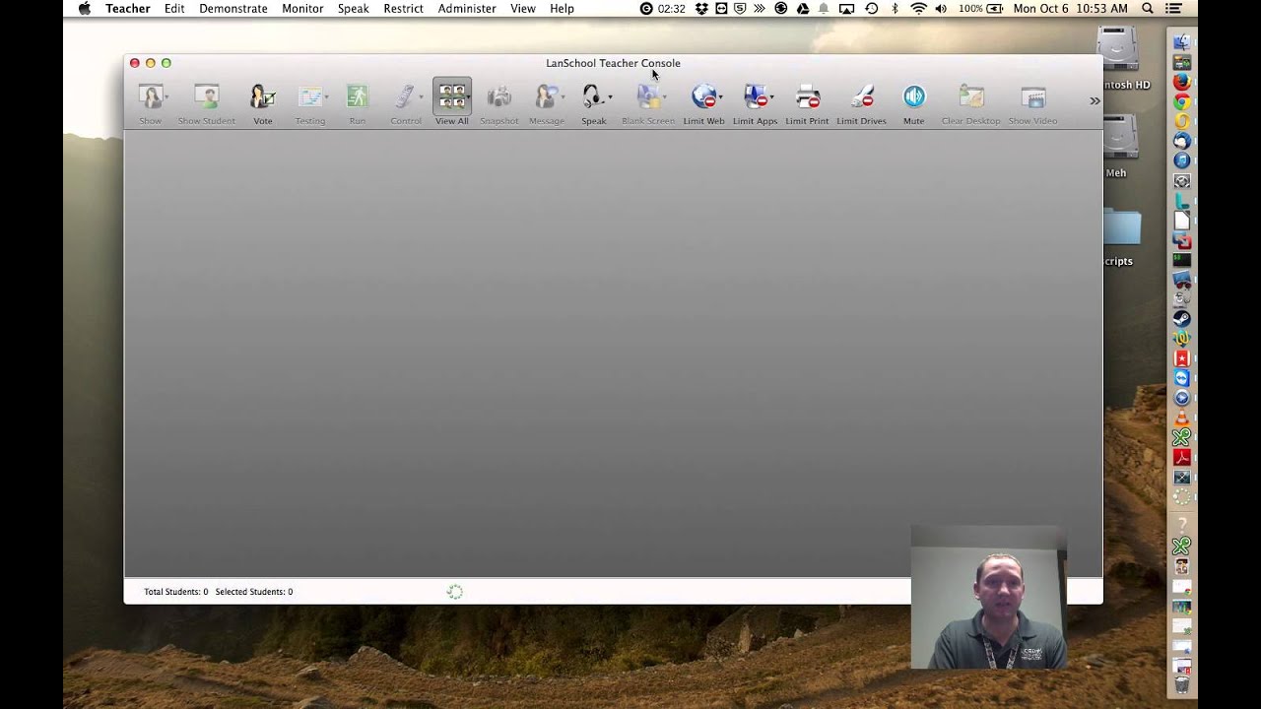Click the battery 100% indicator
Viewport: 1261px width, 709px height.
981,8
